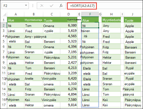This screenshot has width=143, height=109.
Task: Click cell 'Anette' in row 12
Action: (34, 78)
